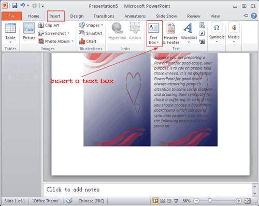Insert a Chart

[x=88, y=41]
